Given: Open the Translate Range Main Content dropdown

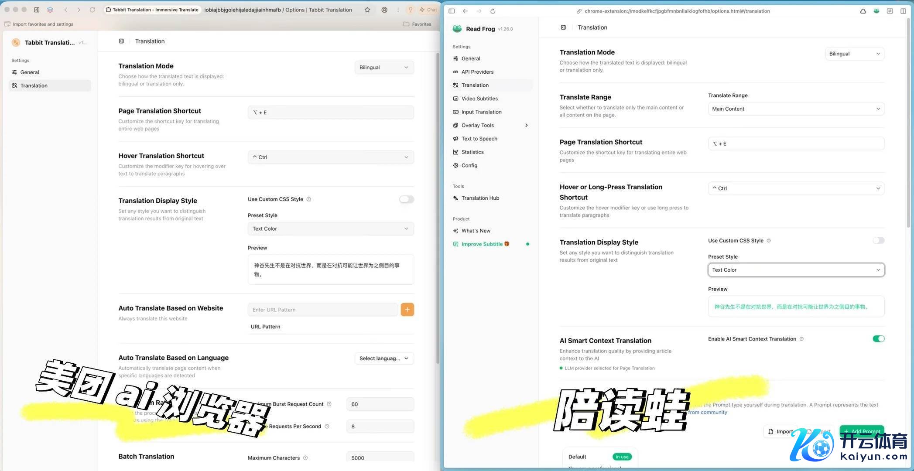Looking at the screenshot, I should tap(796, 109).
